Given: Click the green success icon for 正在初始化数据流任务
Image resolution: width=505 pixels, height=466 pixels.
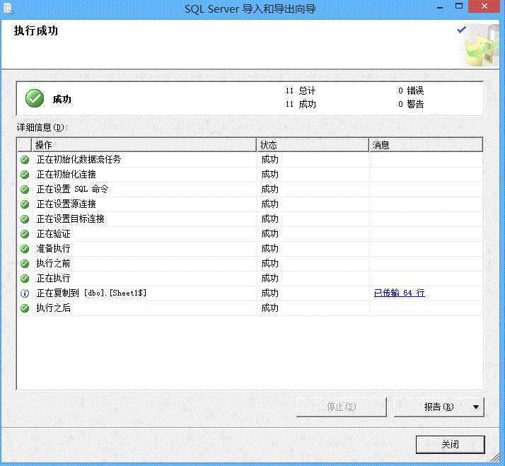Looking at the screenshot, I should [25, 160].
